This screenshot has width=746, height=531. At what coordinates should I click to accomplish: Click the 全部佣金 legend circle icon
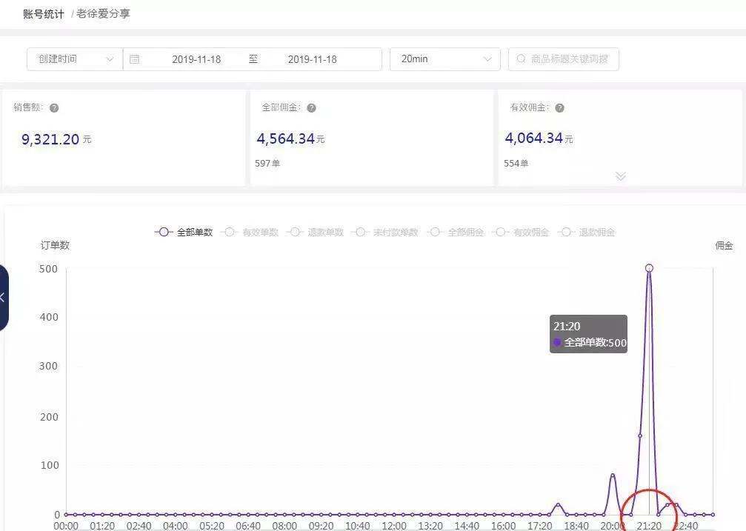(436, 232)
